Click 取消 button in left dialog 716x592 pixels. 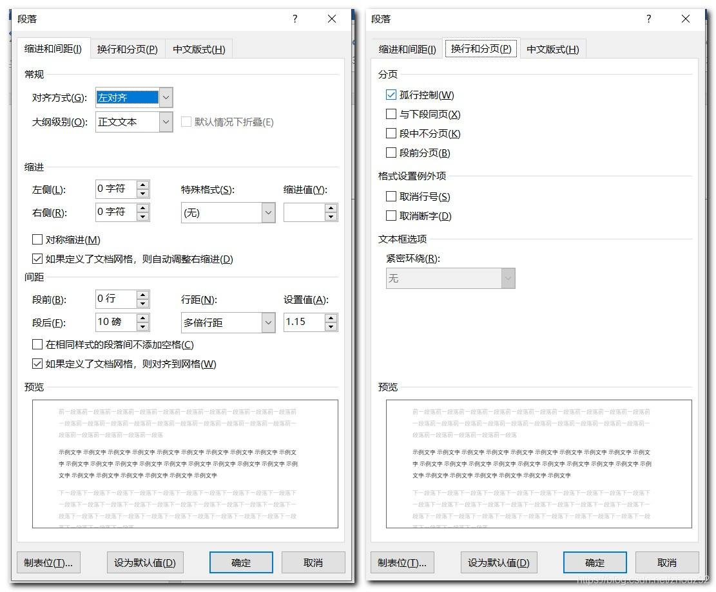click(313, 562)
